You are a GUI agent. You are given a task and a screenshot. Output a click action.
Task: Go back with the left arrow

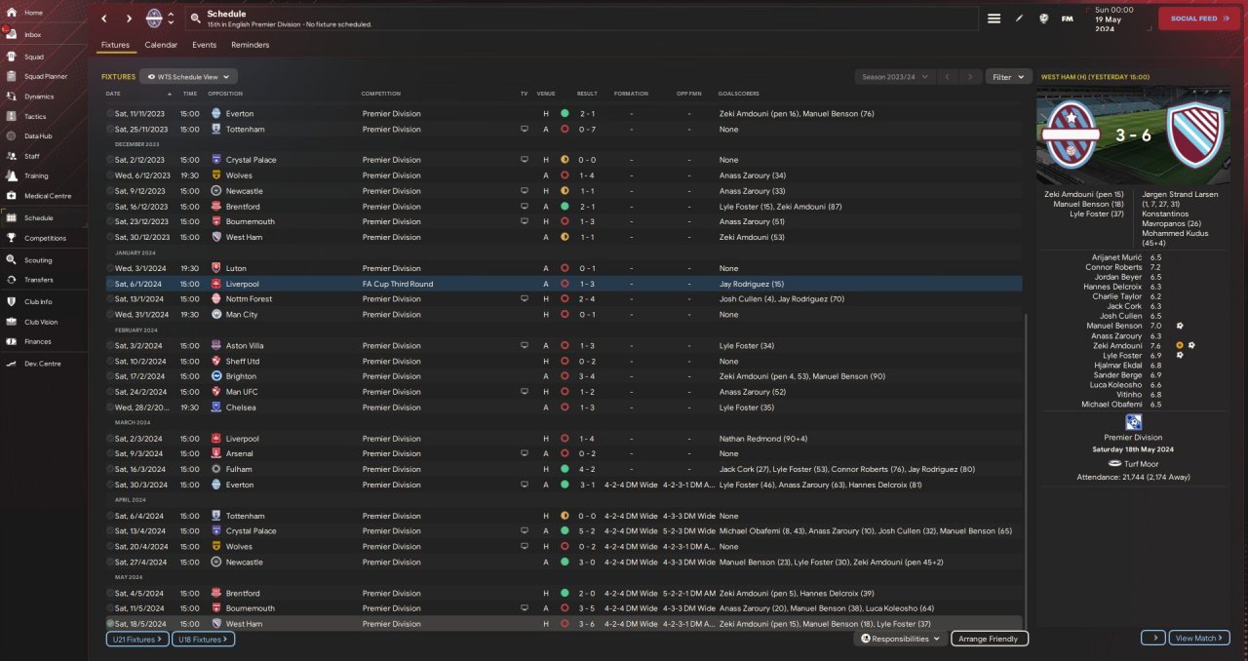click(x=104, y=19)
